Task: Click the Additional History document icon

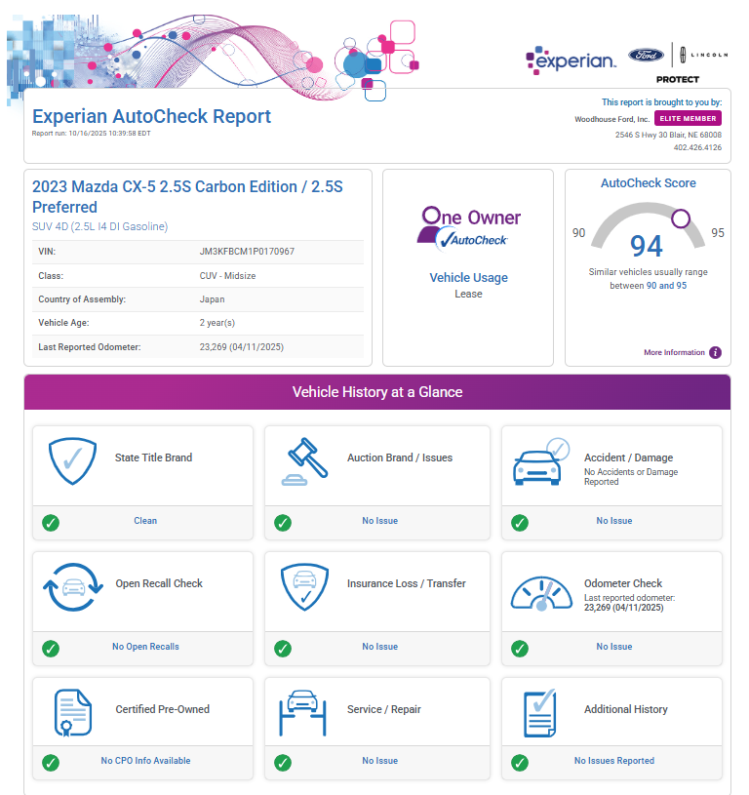Action: coord(539,713)
